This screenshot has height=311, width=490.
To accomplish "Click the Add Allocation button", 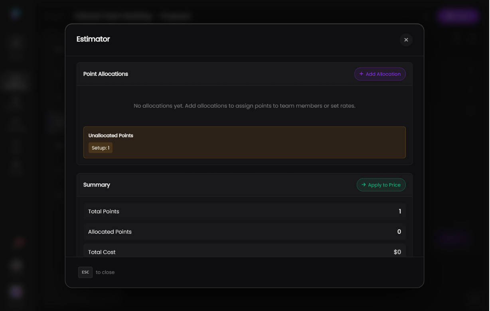I will pos(380,74).
